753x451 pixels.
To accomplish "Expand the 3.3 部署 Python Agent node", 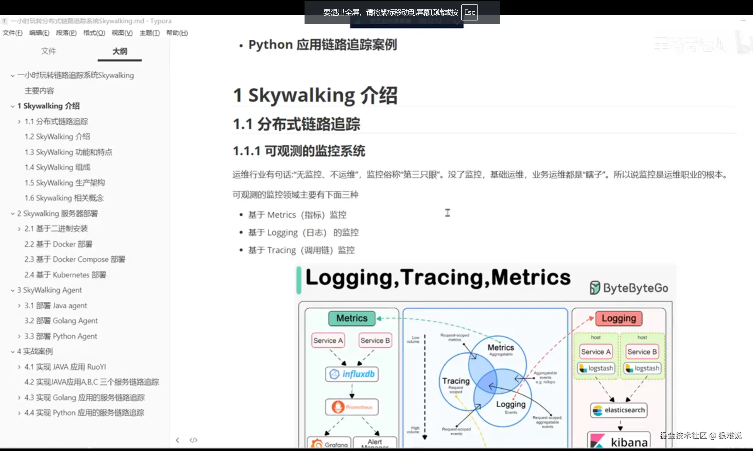I will (19, 336).
